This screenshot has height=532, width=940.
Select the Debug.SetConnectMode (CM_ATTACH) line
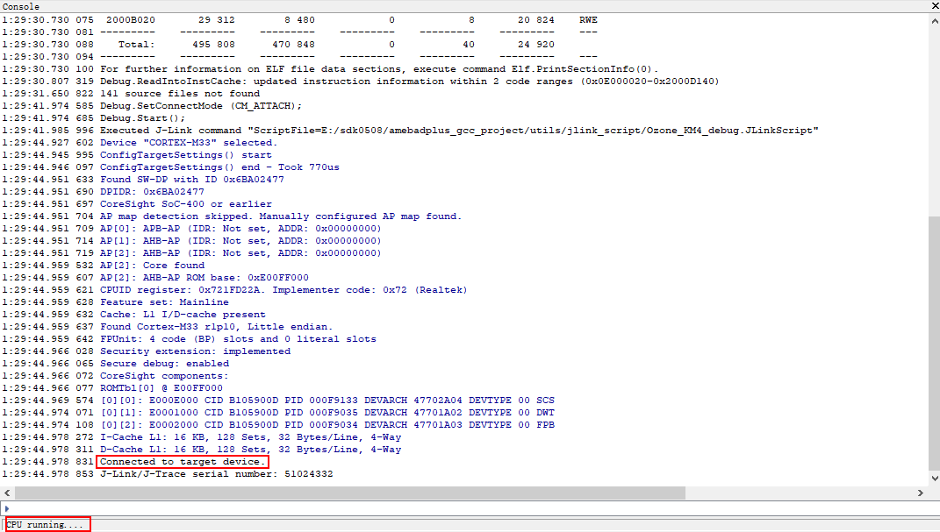(201, 106)
